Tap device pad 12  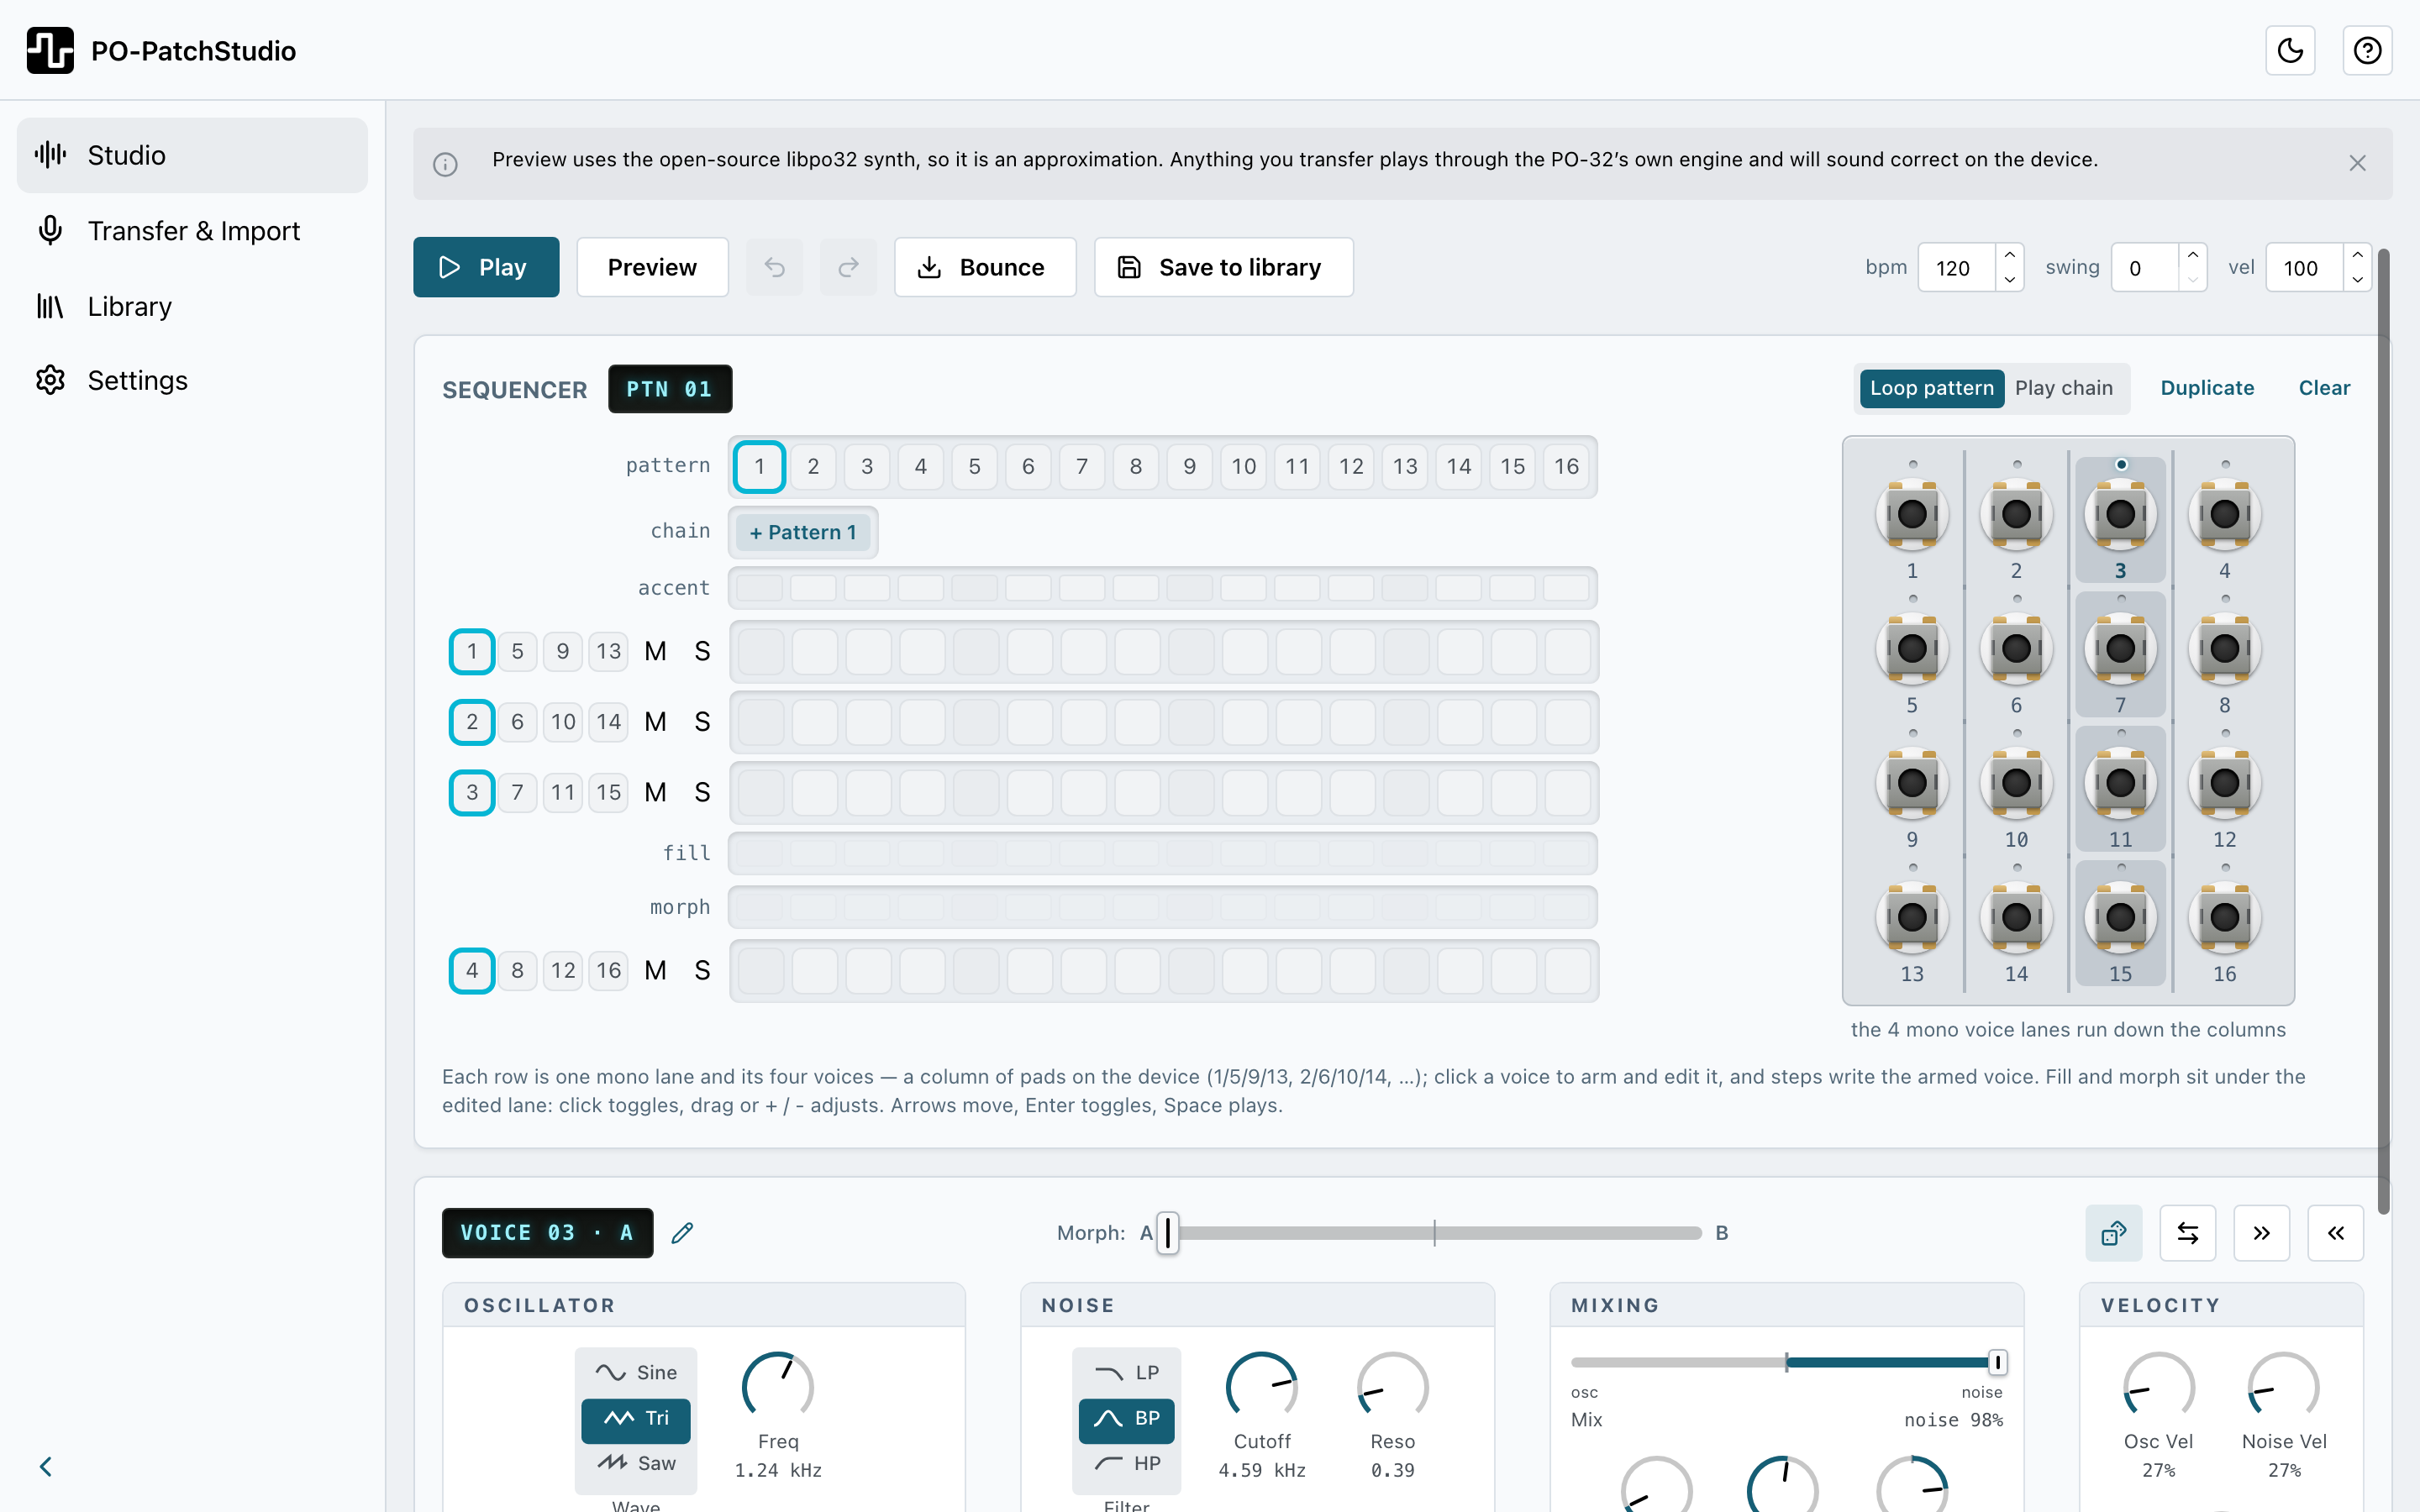(x=2225, y=783)
